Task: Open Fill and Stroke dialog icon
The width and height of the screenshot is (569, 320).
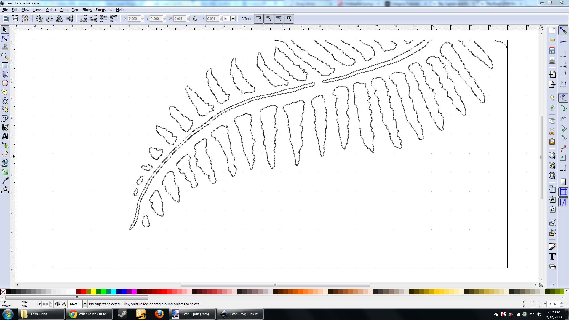Action: point(552,247)
